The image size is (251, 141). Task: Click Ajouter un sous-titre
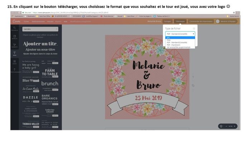pyautogui.click(x=40, y=50)
